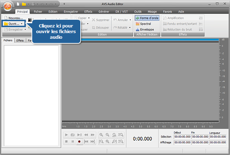Image resolution: width=230 pixels, height=155 pixels.
Task: Click the zoom out magnifier icon
Action: (x=108, y=135)
